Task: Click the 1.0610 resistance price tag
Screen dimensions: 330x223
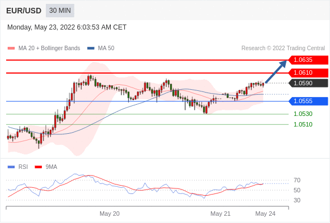Action: pos(308,73)
